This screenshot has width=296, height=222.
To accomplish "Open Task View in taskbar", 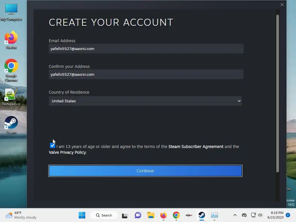I will [125, 215].
